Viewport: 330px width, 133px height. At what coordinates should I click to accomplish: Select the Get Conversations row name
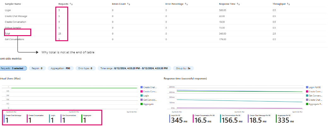click(14, 40)
